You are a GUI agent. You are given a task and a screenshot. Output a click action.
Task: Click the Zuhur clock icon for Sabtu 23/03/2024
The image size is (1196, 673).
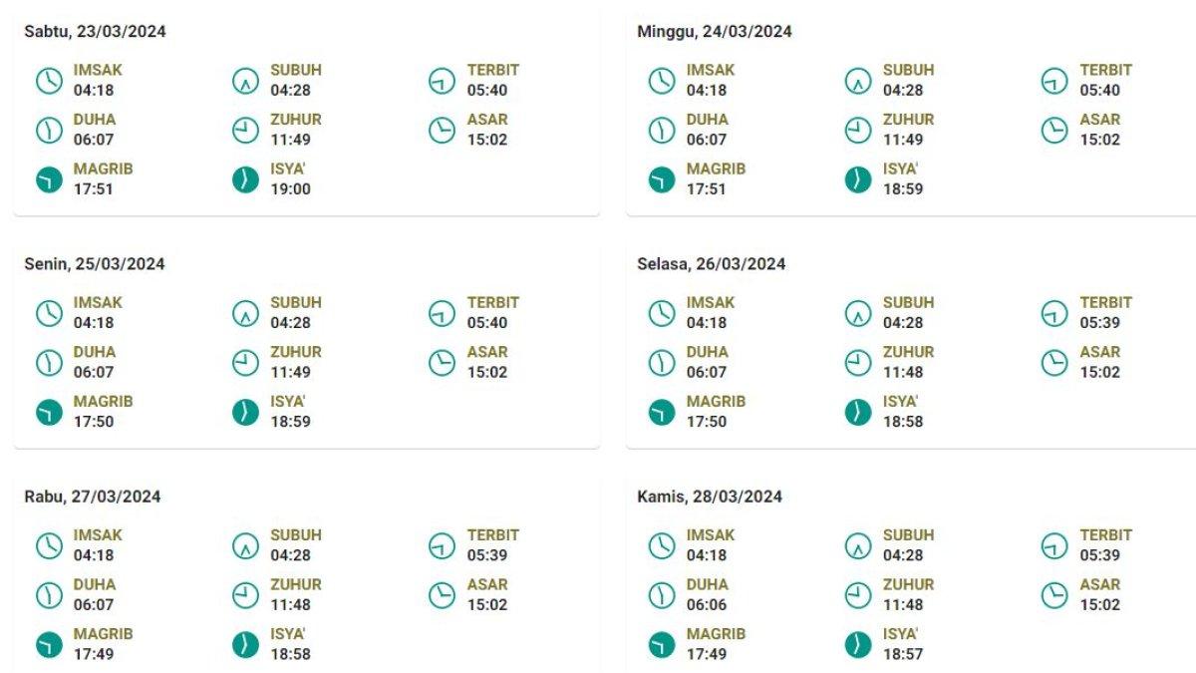pyautogui.click(x=245, y=130)
